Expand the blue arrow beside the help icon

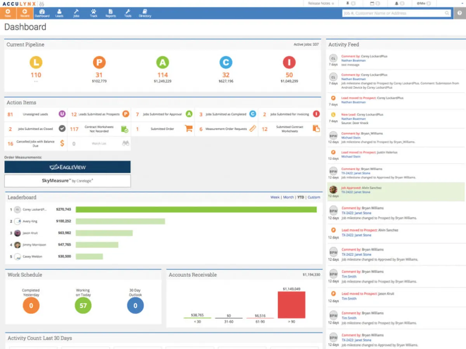462,4
